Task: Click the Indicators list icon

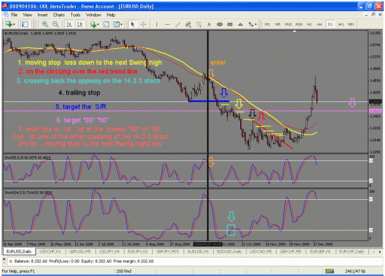Action: (93, 24)
